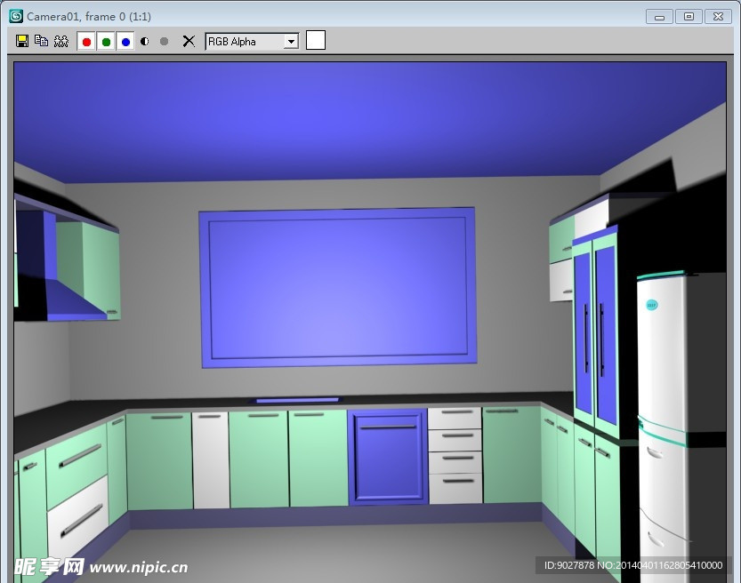Click the blue window panel on back wall
This screenshot has height=583, width=741.
tap(337, 287)
